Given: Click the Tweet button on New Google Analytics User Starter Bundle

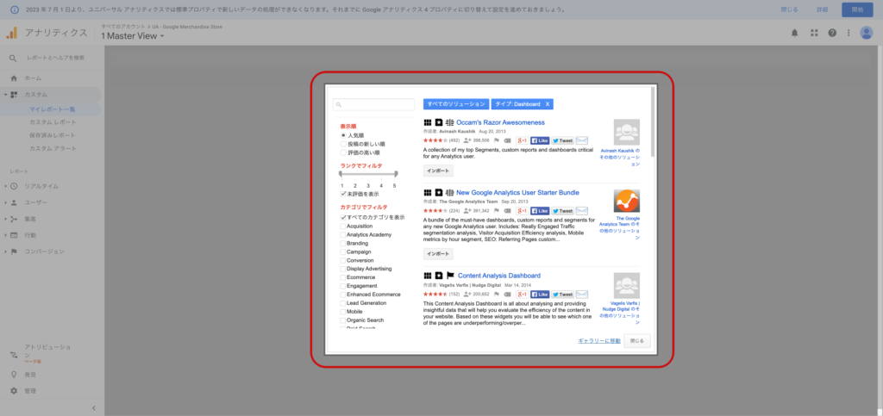Looking at the screenshot, I should 562,210.
